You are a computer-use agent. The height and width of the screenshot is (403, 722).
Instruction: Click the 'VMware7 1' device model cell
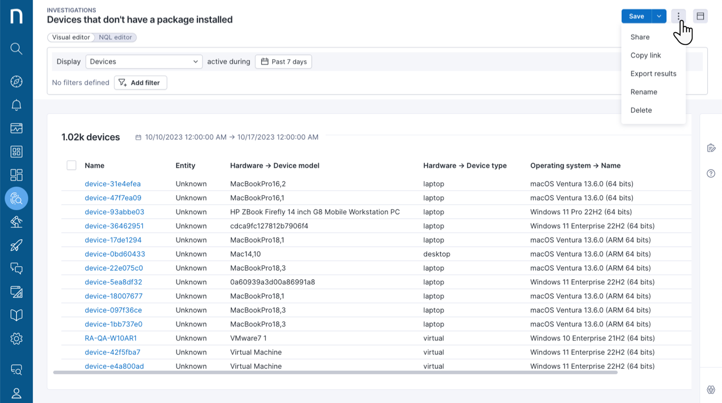coord(248,338)
